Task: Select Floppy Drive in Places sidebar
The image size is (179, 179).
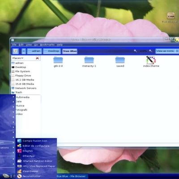Action: (x=26, y=76)
